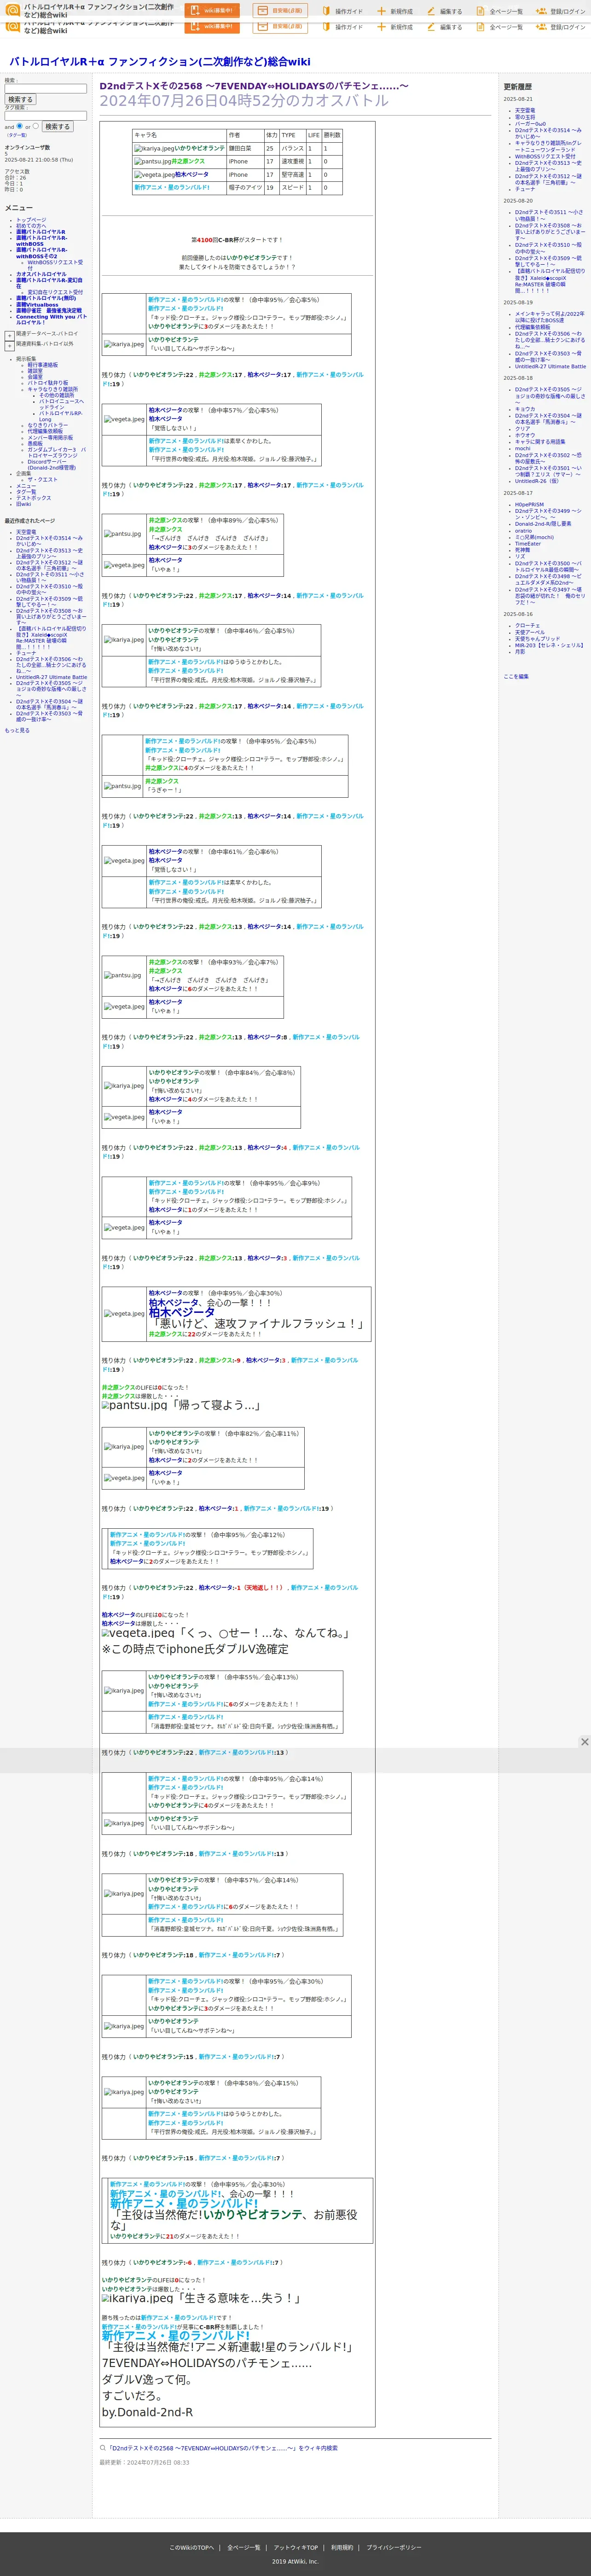Open ザ・クエスト under 企画集
The width and height of the screenshot is (591, 2576).
click(x=43, y=480)
